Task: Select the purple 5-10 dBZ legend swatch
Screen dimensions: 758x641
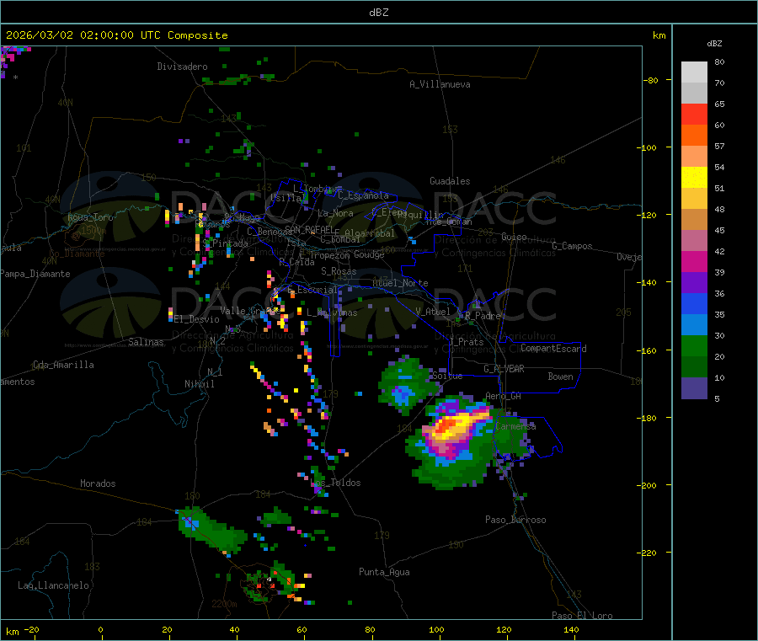Action: click(694, 388)
